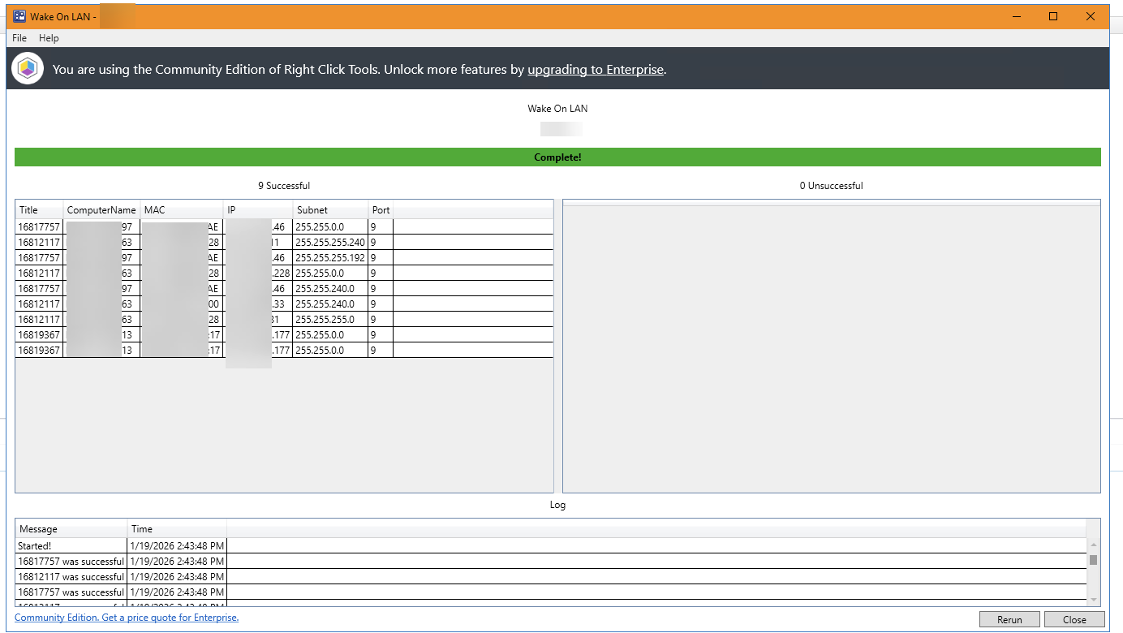
Task: Click the log scrollbar up arrow
Action: (x=1093, y=546)
